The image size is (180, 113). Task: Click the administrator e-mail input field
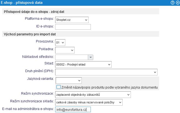[73, 109]
